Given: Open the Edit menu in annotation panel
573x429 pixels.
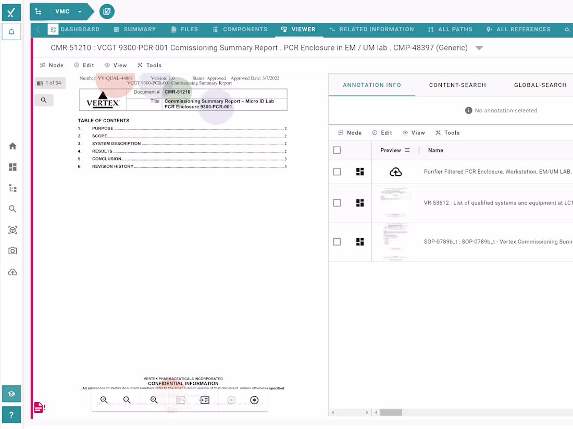Looking at the screenshot, I should pos(382,133).
